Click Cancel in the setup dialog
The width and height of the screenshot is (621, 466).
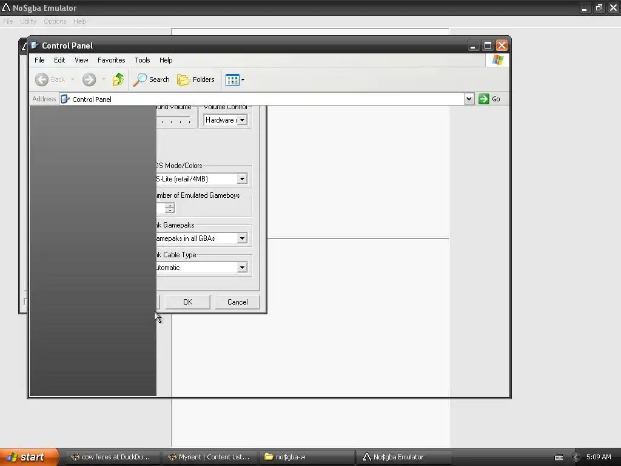[237, 302]
